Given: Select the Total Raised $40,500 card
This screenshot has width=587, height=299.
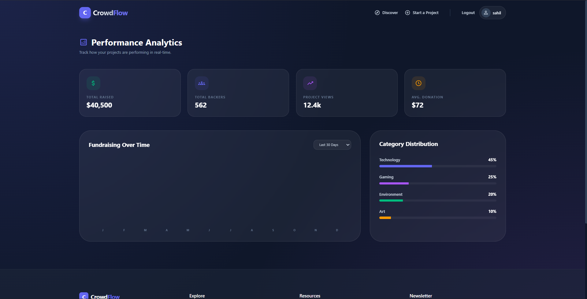Looking at the screenshot, I should click(130, 93).
